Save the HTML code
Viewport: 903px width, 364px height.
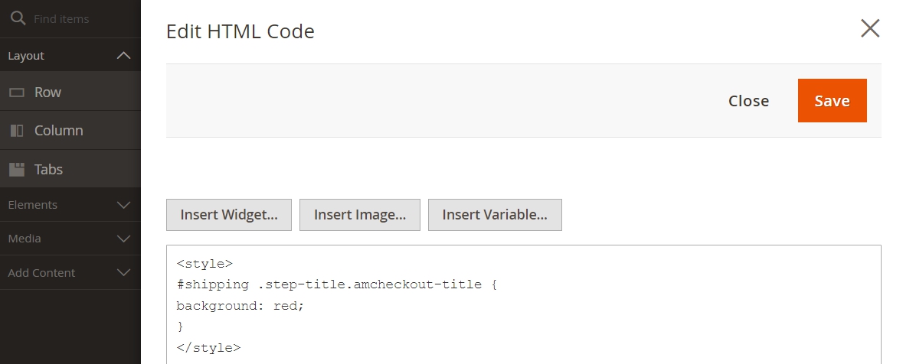[833, 101]
